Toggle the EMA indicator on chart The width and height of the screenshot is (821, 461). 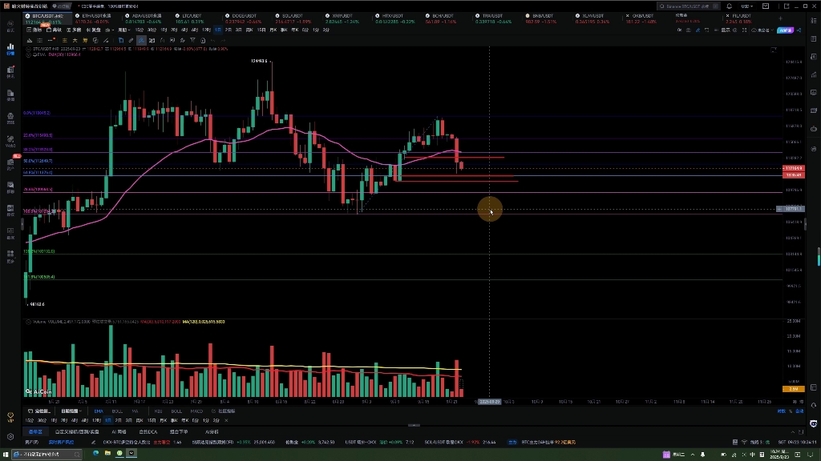[98, 411]
